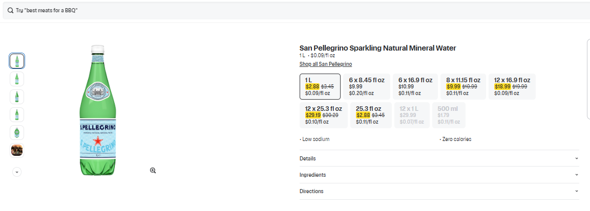590x211 pixels.
Task: Select the 1 L size option
Action: (x=320, y=86)
